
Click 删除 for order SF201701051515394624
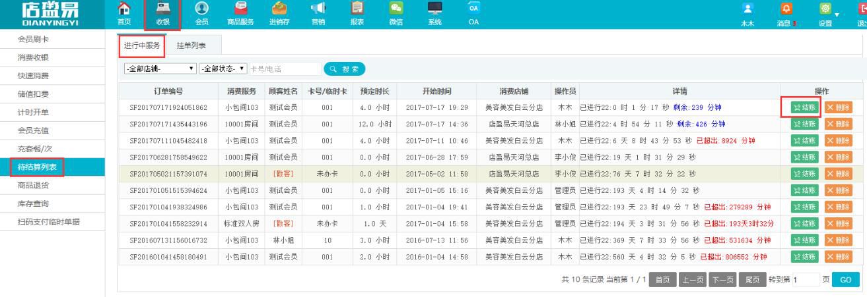click(x=838, y=190)
